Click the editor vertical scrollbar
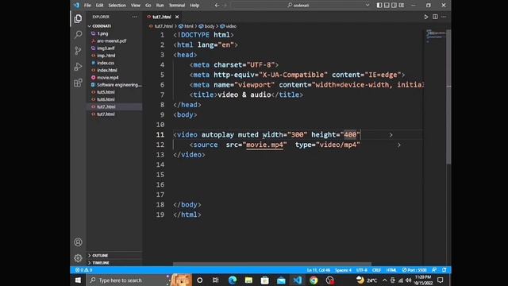This screenshot has height=286, width=508. click(448, 97)
